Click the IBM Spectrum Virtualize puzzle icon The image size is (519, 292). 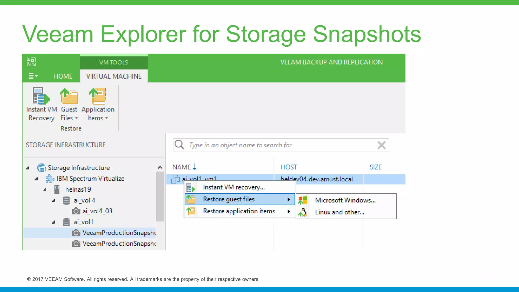[50, 179]
